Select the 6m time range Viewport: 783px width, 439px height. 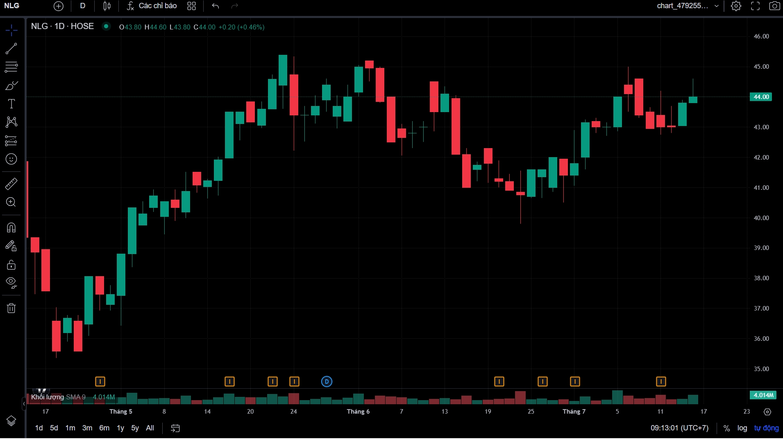[104, 428]
